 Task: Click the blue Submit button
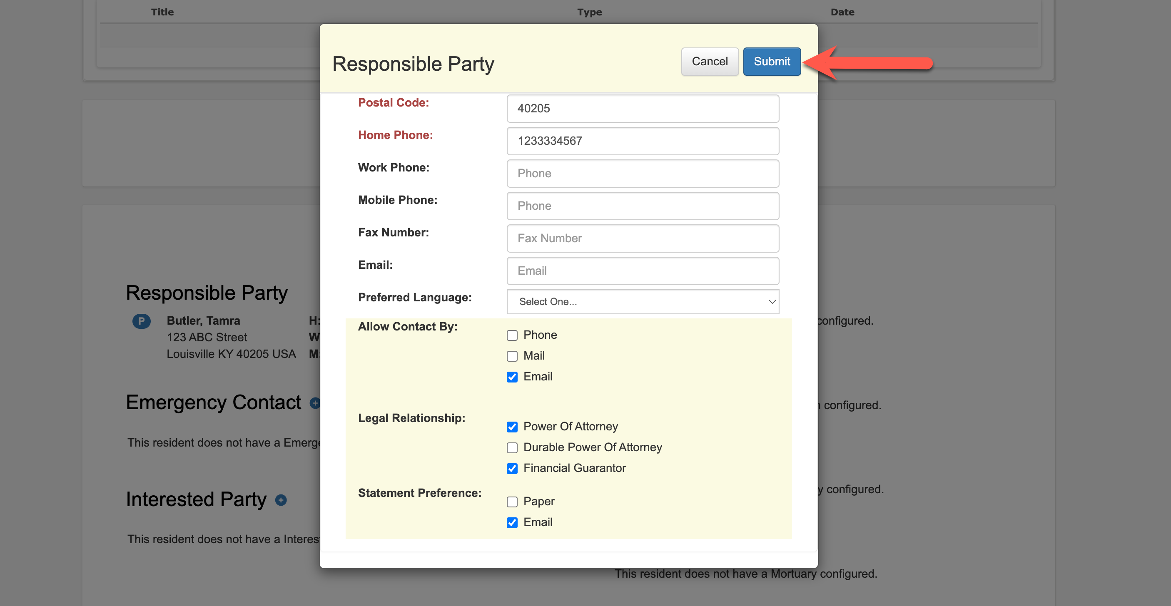click(771, 61)
